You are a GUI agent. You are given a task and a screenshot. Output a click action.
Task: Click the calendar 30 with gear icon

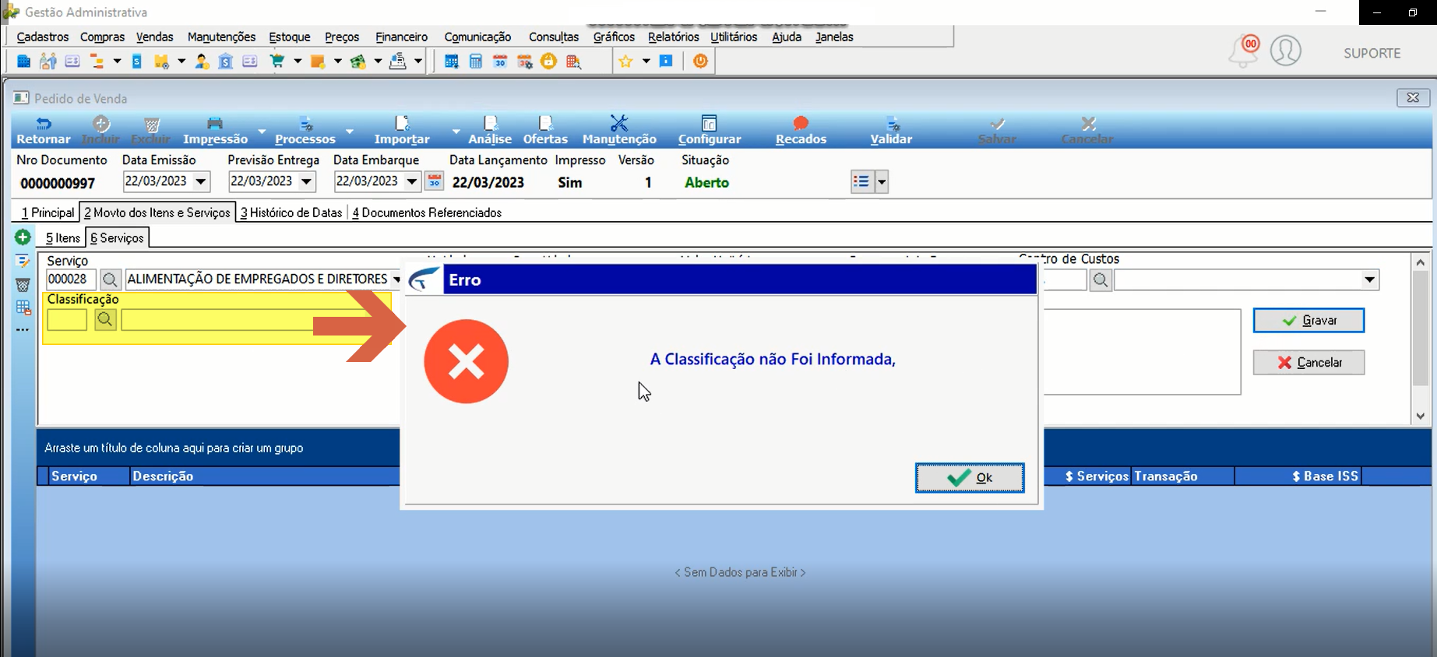pyautogui.click(x=525, y=61)
